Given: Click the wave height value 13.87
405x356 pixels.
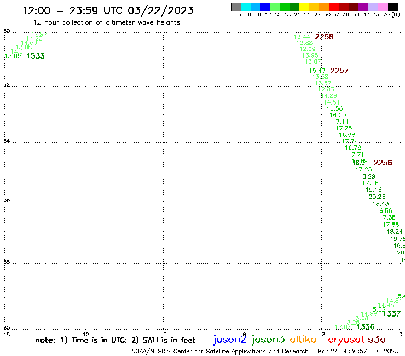Looking at the screenshot, I should click(x=313, y=61).
